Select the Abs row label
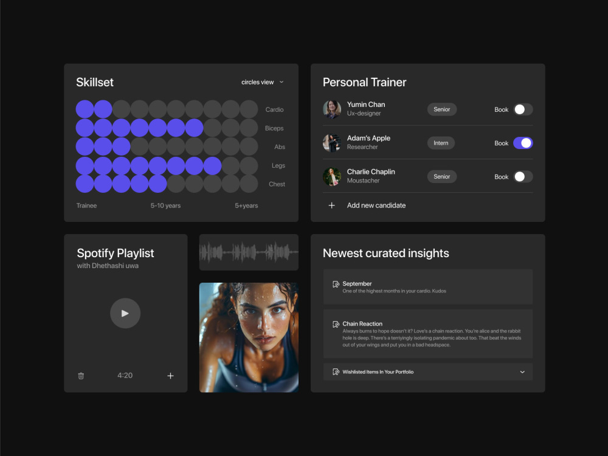Screen dimensions: 608x456 click(280, 147)
